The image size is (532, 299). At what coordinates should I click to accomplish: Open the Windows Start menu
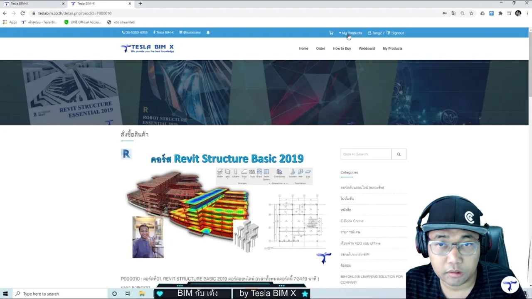click(5, 294)
